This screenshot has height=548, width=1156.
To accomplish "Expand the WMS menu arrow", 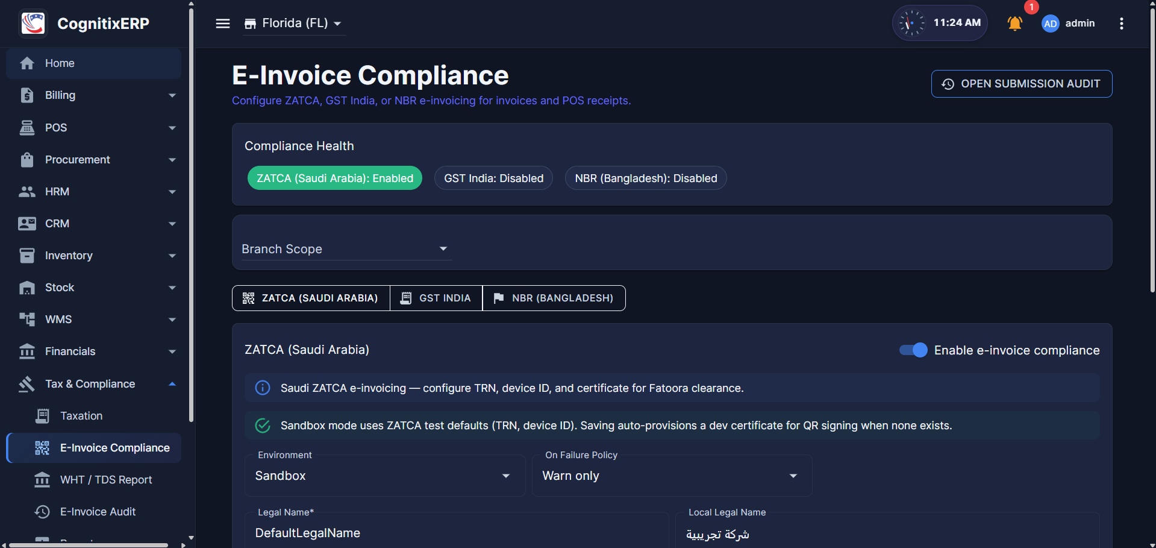I will click(x=172, y=320).
